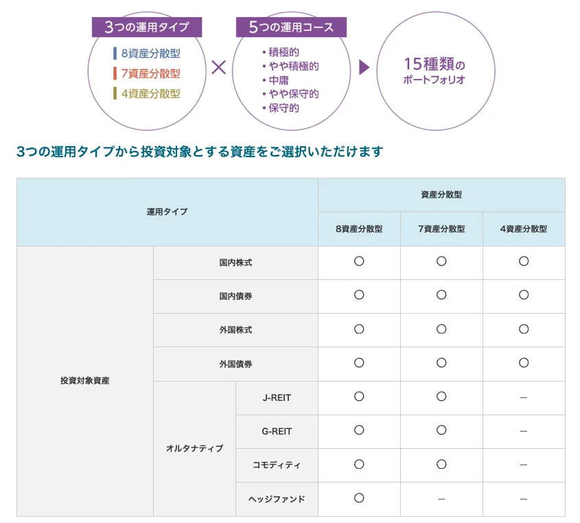The width and height of the screenshot is (580, 523).
Task: Click the circle for J-REIT under 8資産分散型
Action: (x=359, y=397)
